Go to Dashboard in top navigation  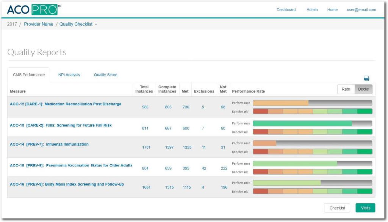[x=286, y=10]
